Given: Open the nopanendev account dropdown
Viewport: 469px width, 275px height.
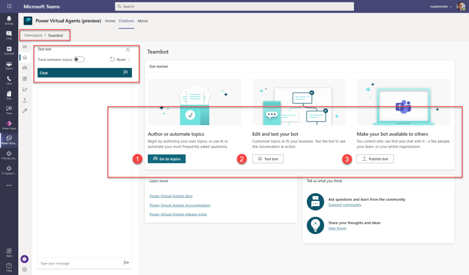Looking at the screenshot, I should click(440, 6).
